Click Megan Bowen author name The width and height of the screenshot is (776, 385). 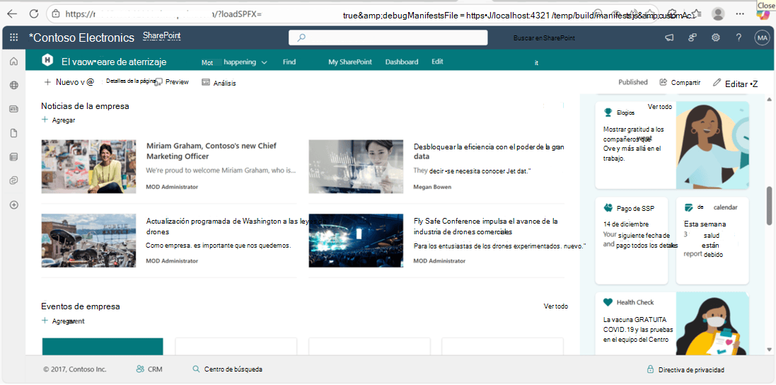tap(432, 187)
